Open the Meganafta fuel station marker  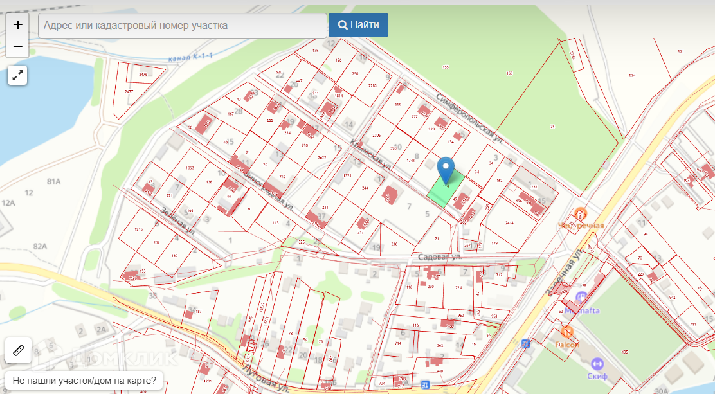[581, 298]
